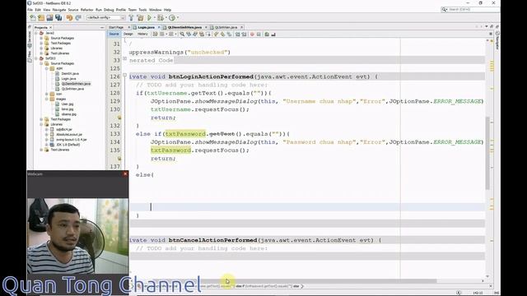Expand the sqljdbc4.jar library node
This screenshot has width=527, height=296.
(46, 130)
